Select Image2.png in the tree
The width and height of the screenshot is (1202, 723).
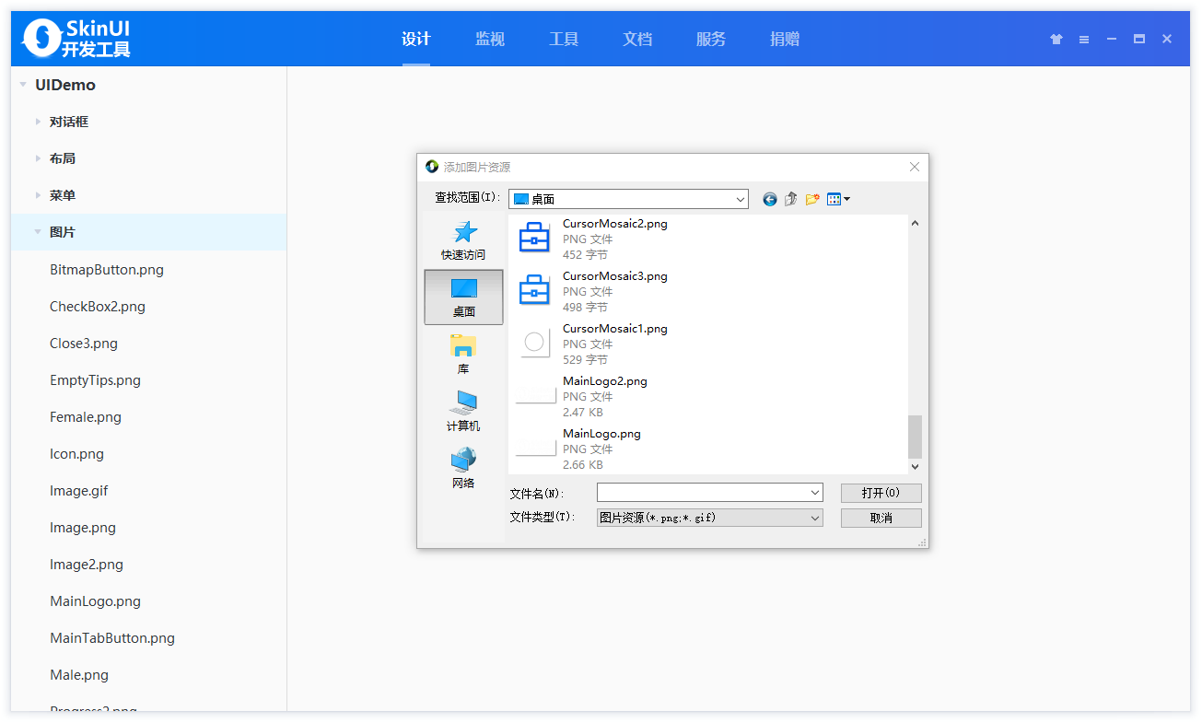87,565
